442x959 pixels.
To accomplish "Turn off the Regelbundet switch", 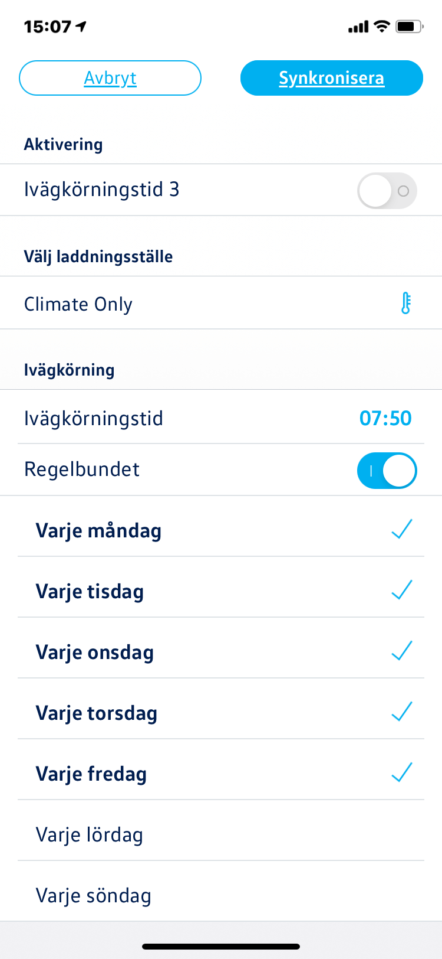I will 387,471.
